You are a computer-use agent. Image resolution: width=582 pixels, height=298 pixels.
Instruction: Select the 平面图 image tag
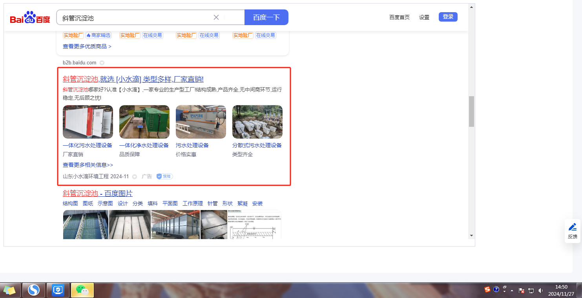pyautogui.click(x=170, y=203)
